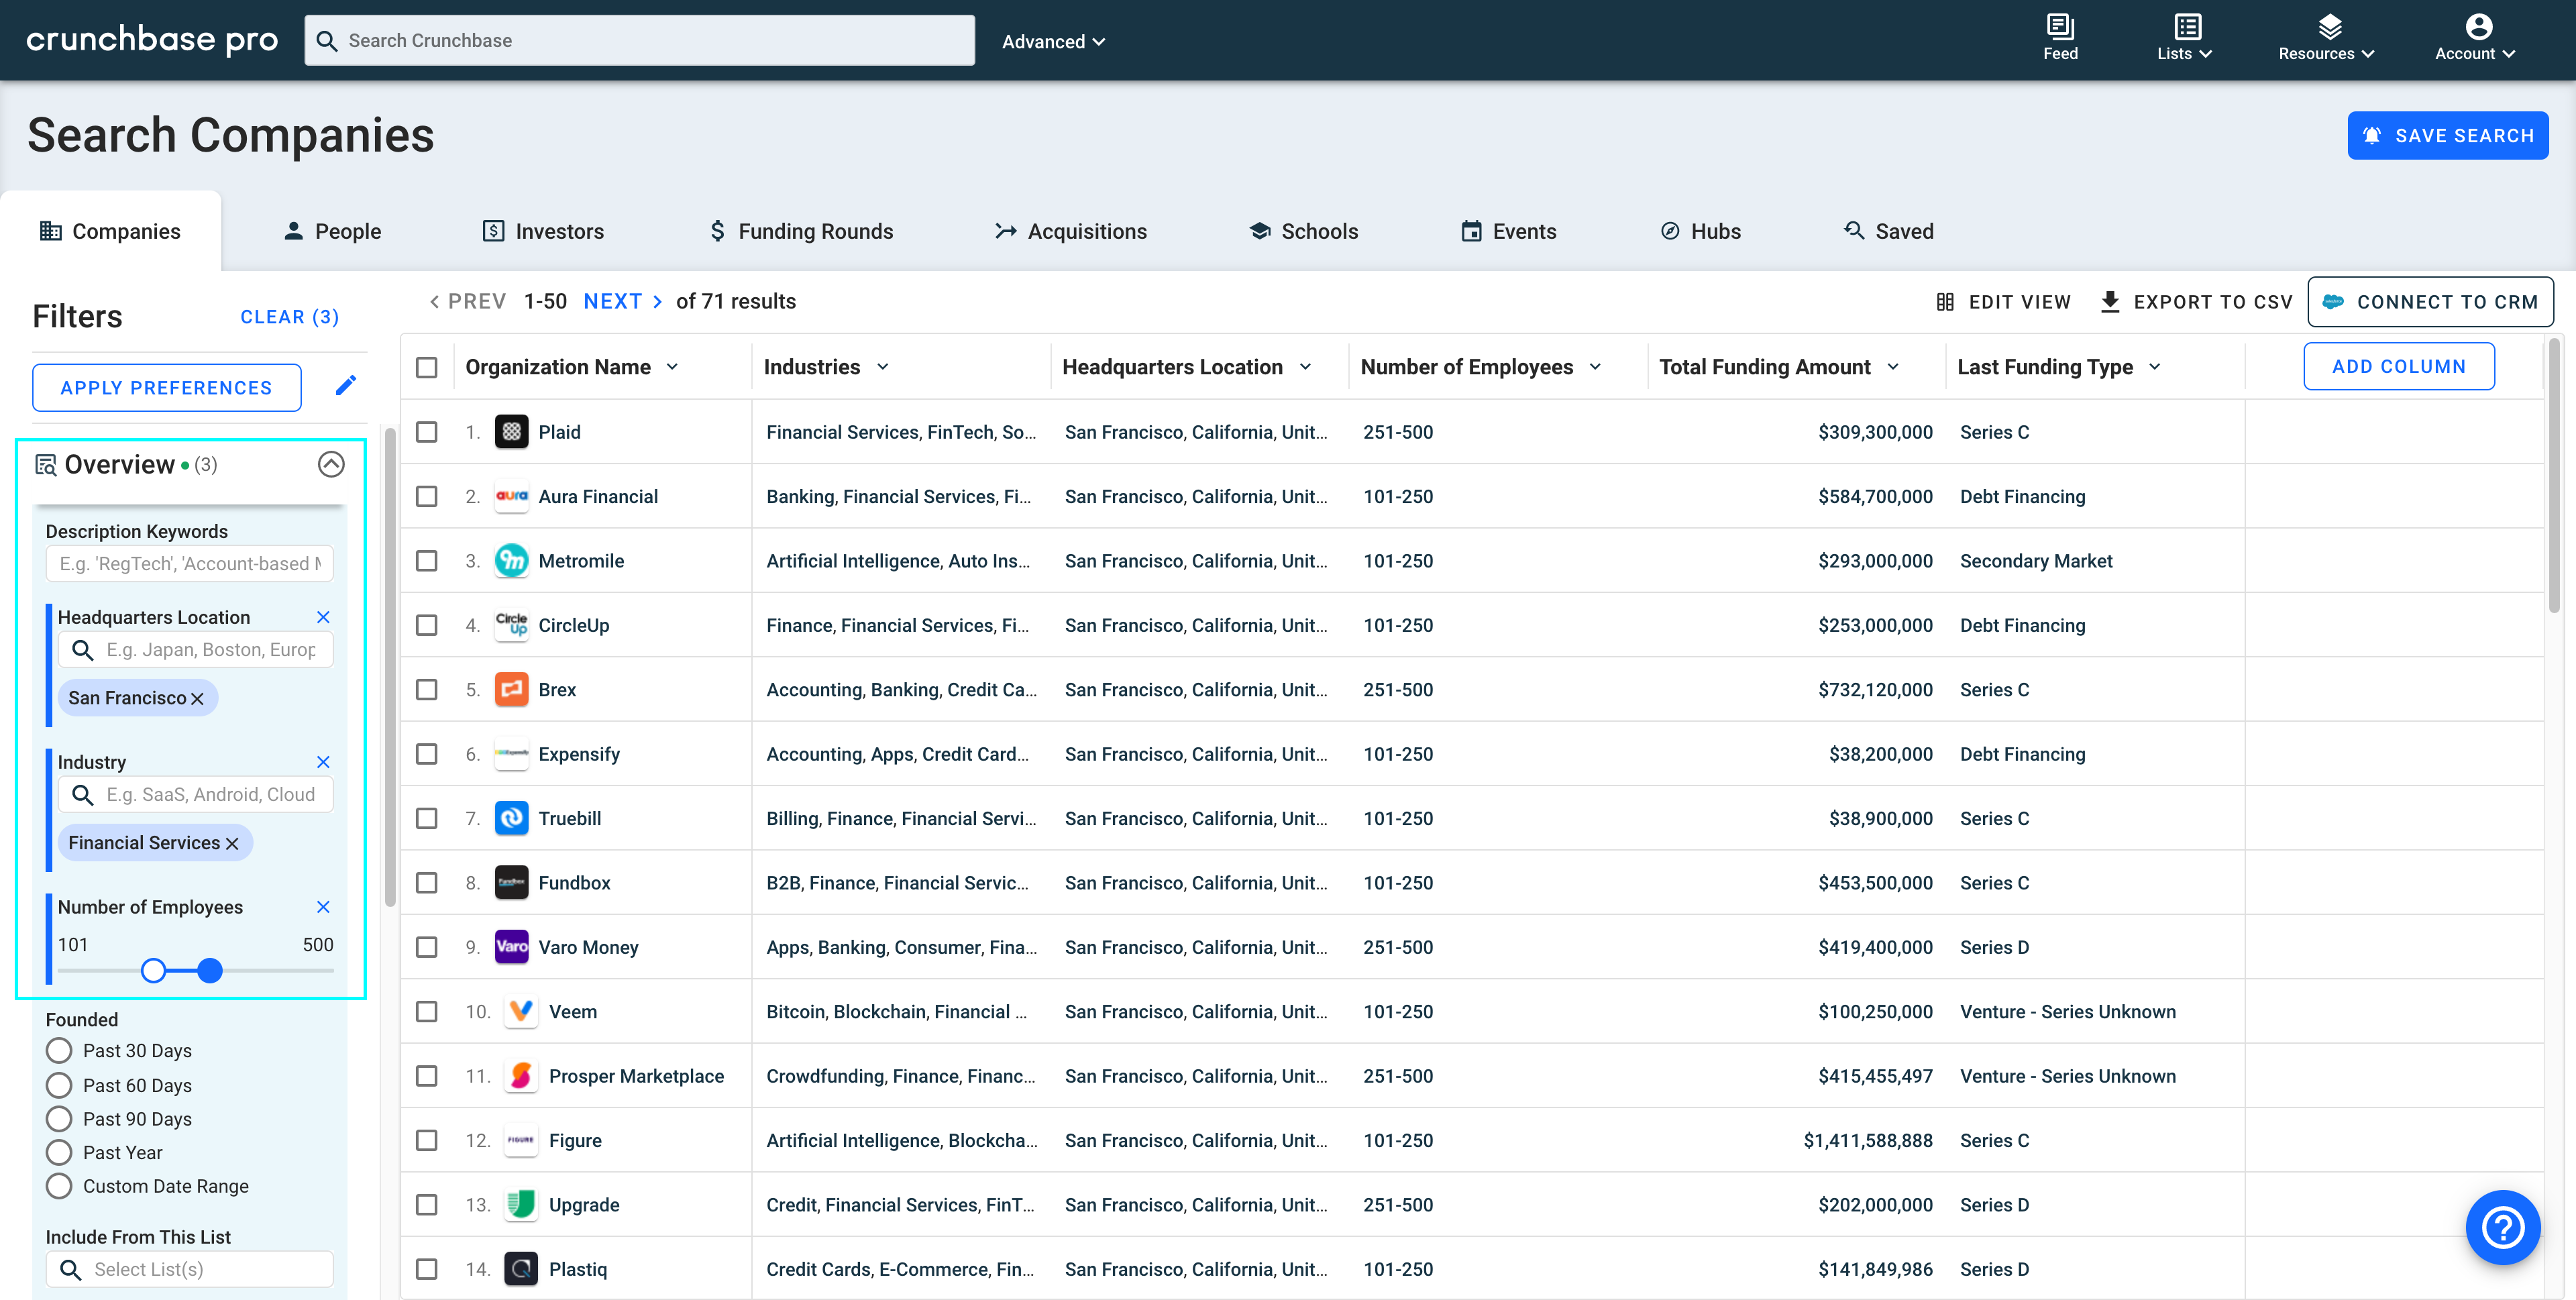This screenshot has height=1300, width=2576.
Task: Click the upper employee range slider handle
Action: click(x=210, y=970)
